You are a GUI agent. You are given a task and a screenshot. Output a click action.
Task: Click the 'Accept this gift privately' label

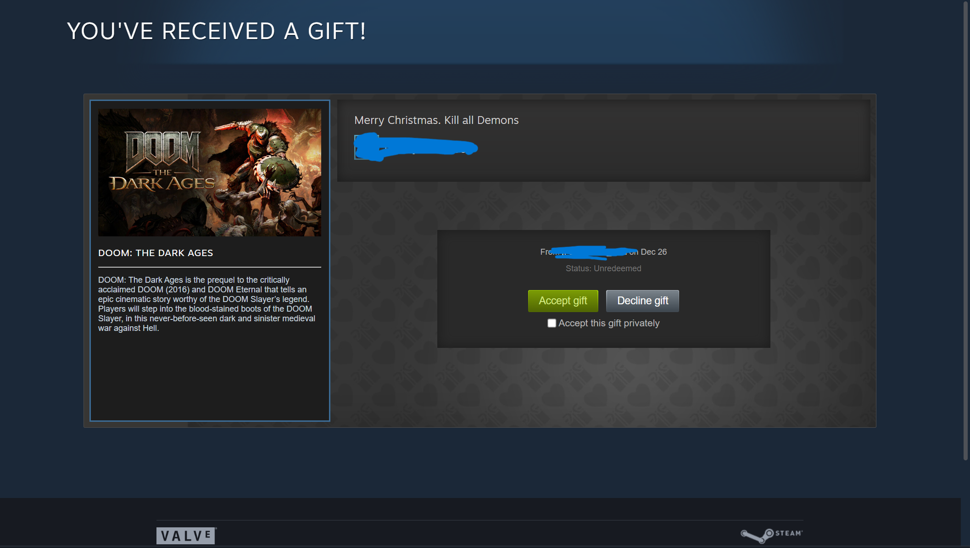point(609,323)
